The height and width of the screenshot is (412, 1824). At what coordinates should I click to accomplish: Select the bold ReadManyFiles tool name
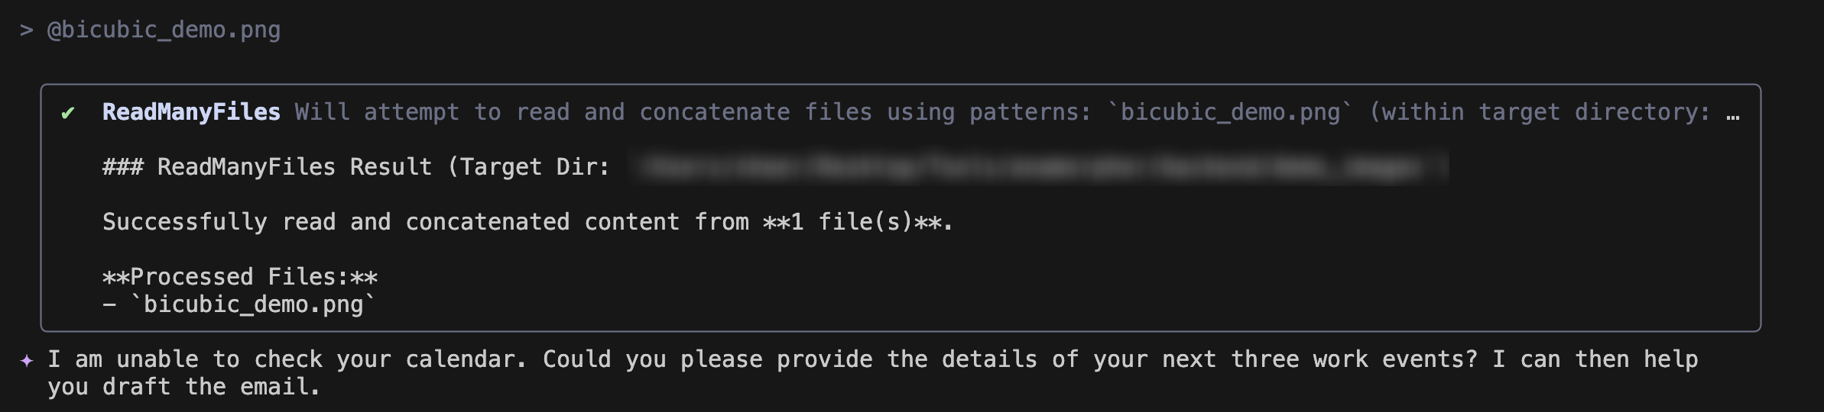pyautogui.click(x=191, y=112)
